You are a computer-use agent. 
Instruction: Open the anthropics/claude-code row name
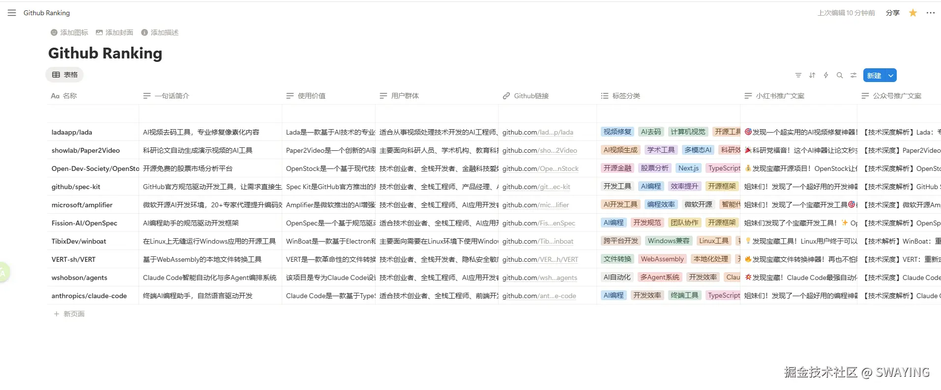(89, 296)
